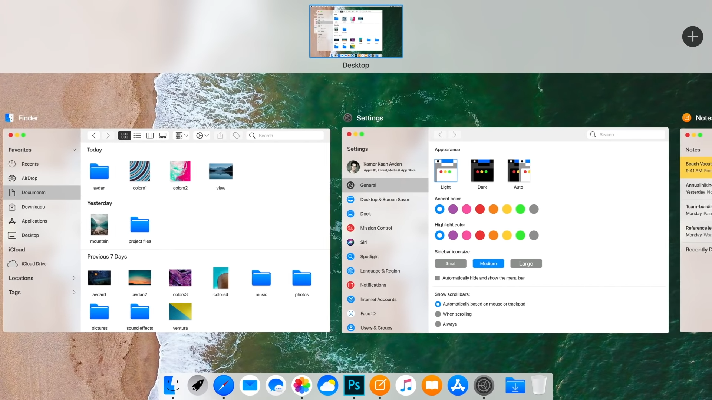
Task: Open the avdan folder in Today
Action: (x=99, y=176)
